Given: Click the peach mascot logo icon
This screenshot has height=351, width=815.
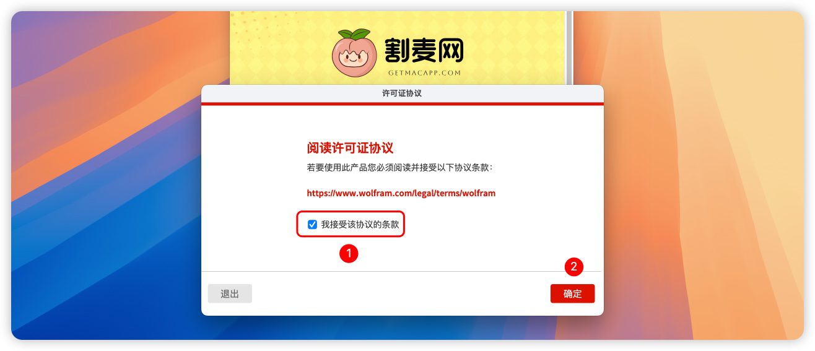Looking at the screenshot, I should click(354, 52).
